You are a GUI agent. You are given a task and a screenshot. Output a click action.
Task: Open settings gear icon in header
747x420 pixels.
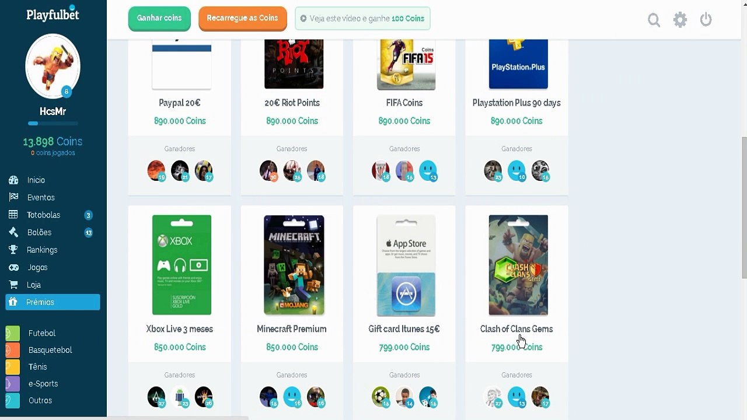click(x=680, y=20)
